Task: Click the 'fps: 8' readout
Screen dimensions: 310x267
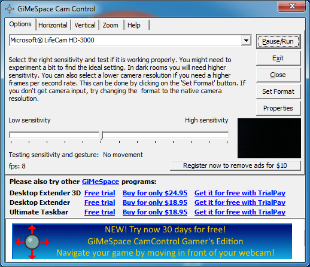Action: tap(17, 166)
